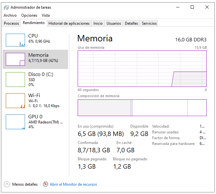This screenshot has height=194, width=216.
Task: Click the Bloque paginado 1,3 GB value
Action: (x=87, y=167)
